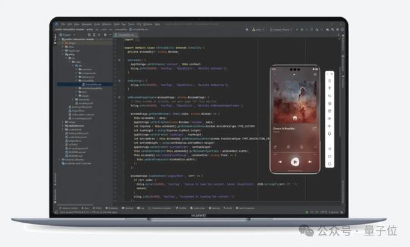Viewport: 410px width, 247px height.
Task: Click the nebula album art in preview
Action: click(295, 102)
